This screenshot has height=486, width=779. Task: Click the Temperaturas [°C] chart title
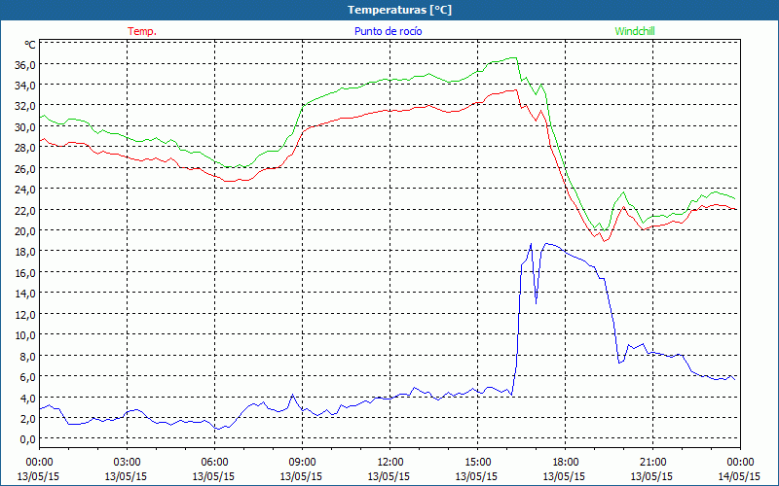[399, 10]
